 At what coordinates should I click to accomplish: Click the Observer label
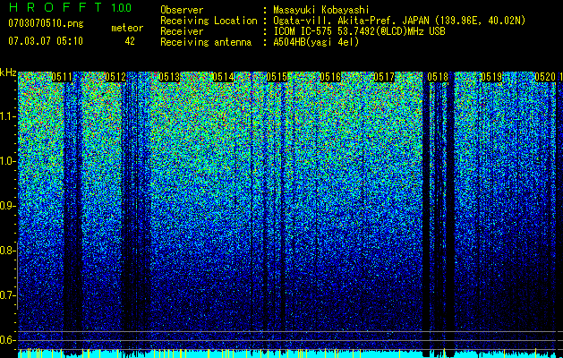182,10
